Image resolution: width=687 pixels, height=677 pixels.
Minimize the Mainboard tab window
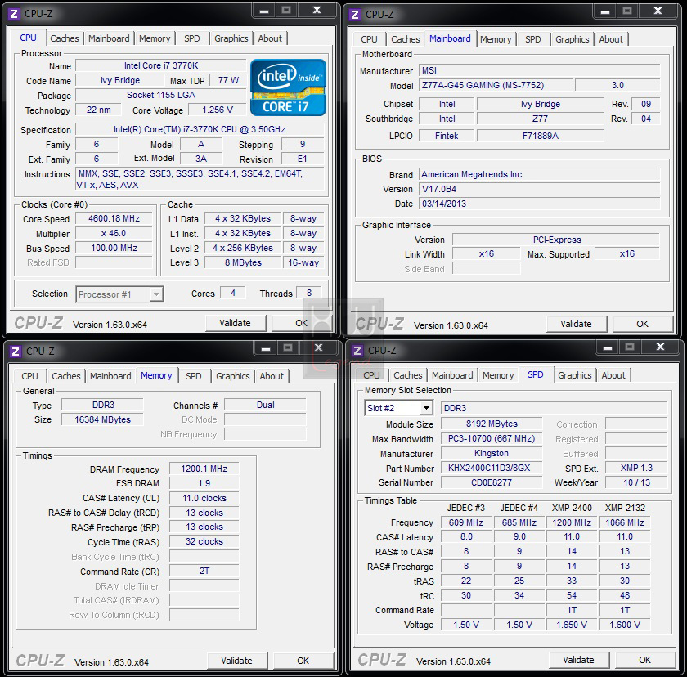tap(605, 11)
